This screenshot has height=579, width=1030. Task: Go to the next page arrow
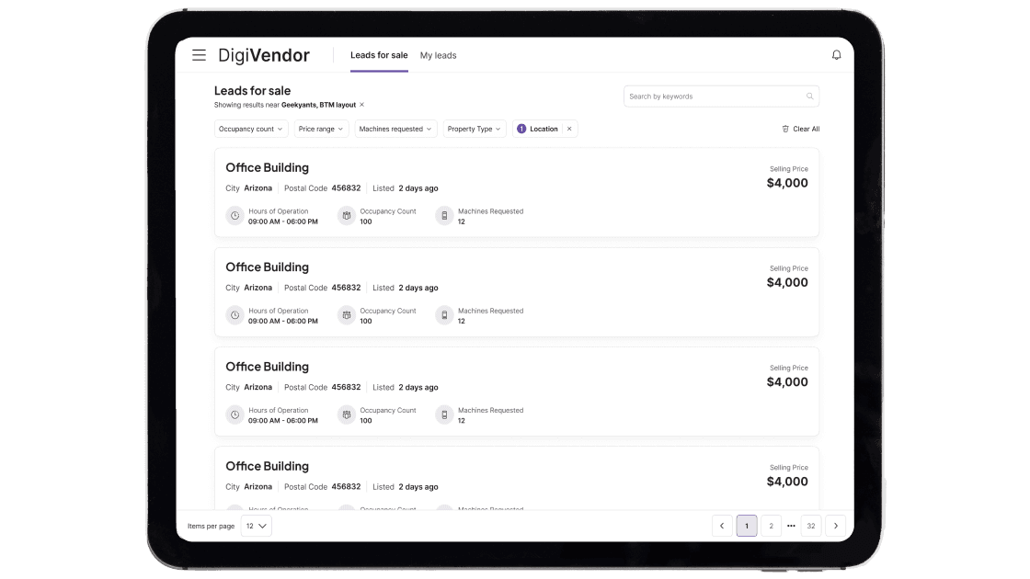click(x=836, y=526)
